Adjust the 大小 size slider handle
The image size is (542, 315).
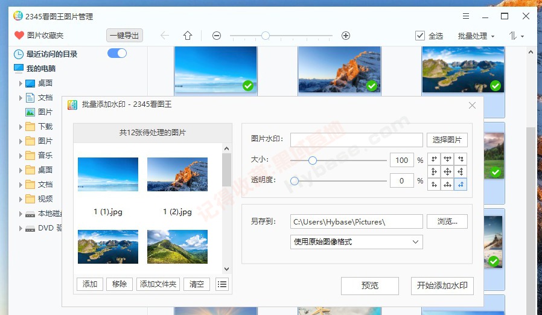tap(313, 160)
